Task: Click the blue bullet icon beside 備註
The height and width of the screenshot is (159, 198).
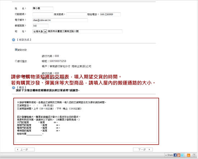Action: tap(14, 88)
